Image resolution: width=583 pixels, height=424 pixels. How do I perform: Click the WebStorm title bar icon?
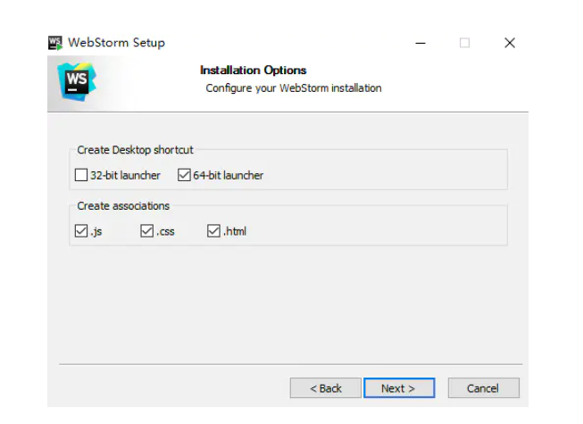55,43
